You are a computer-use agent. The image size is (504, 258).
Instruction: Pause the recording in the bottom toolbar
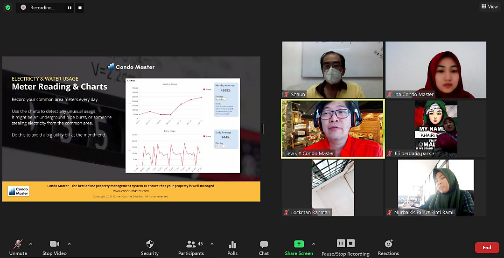pos(341,243)
